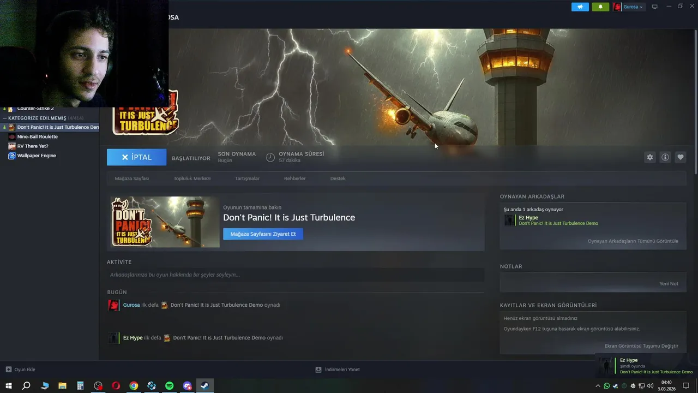Open Google Chrome from taskbar

point(134,386)
